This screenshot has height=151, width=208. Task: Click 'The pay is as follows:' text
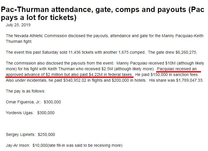click(26, 91)
